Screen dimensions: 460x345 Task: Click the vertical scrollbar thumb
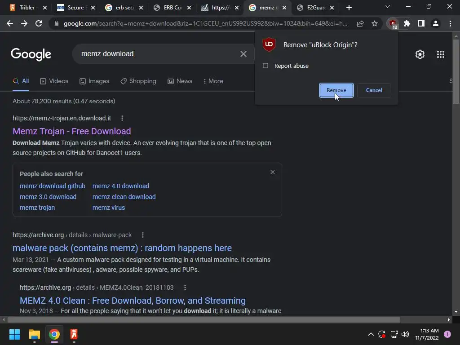coord(456,71)
